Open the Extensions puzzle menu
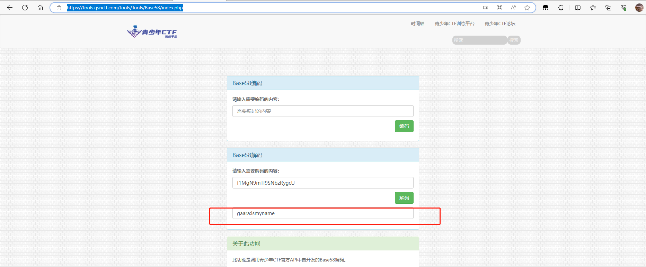The height and width of the screenshot is (267, 646). coord(561,8)
